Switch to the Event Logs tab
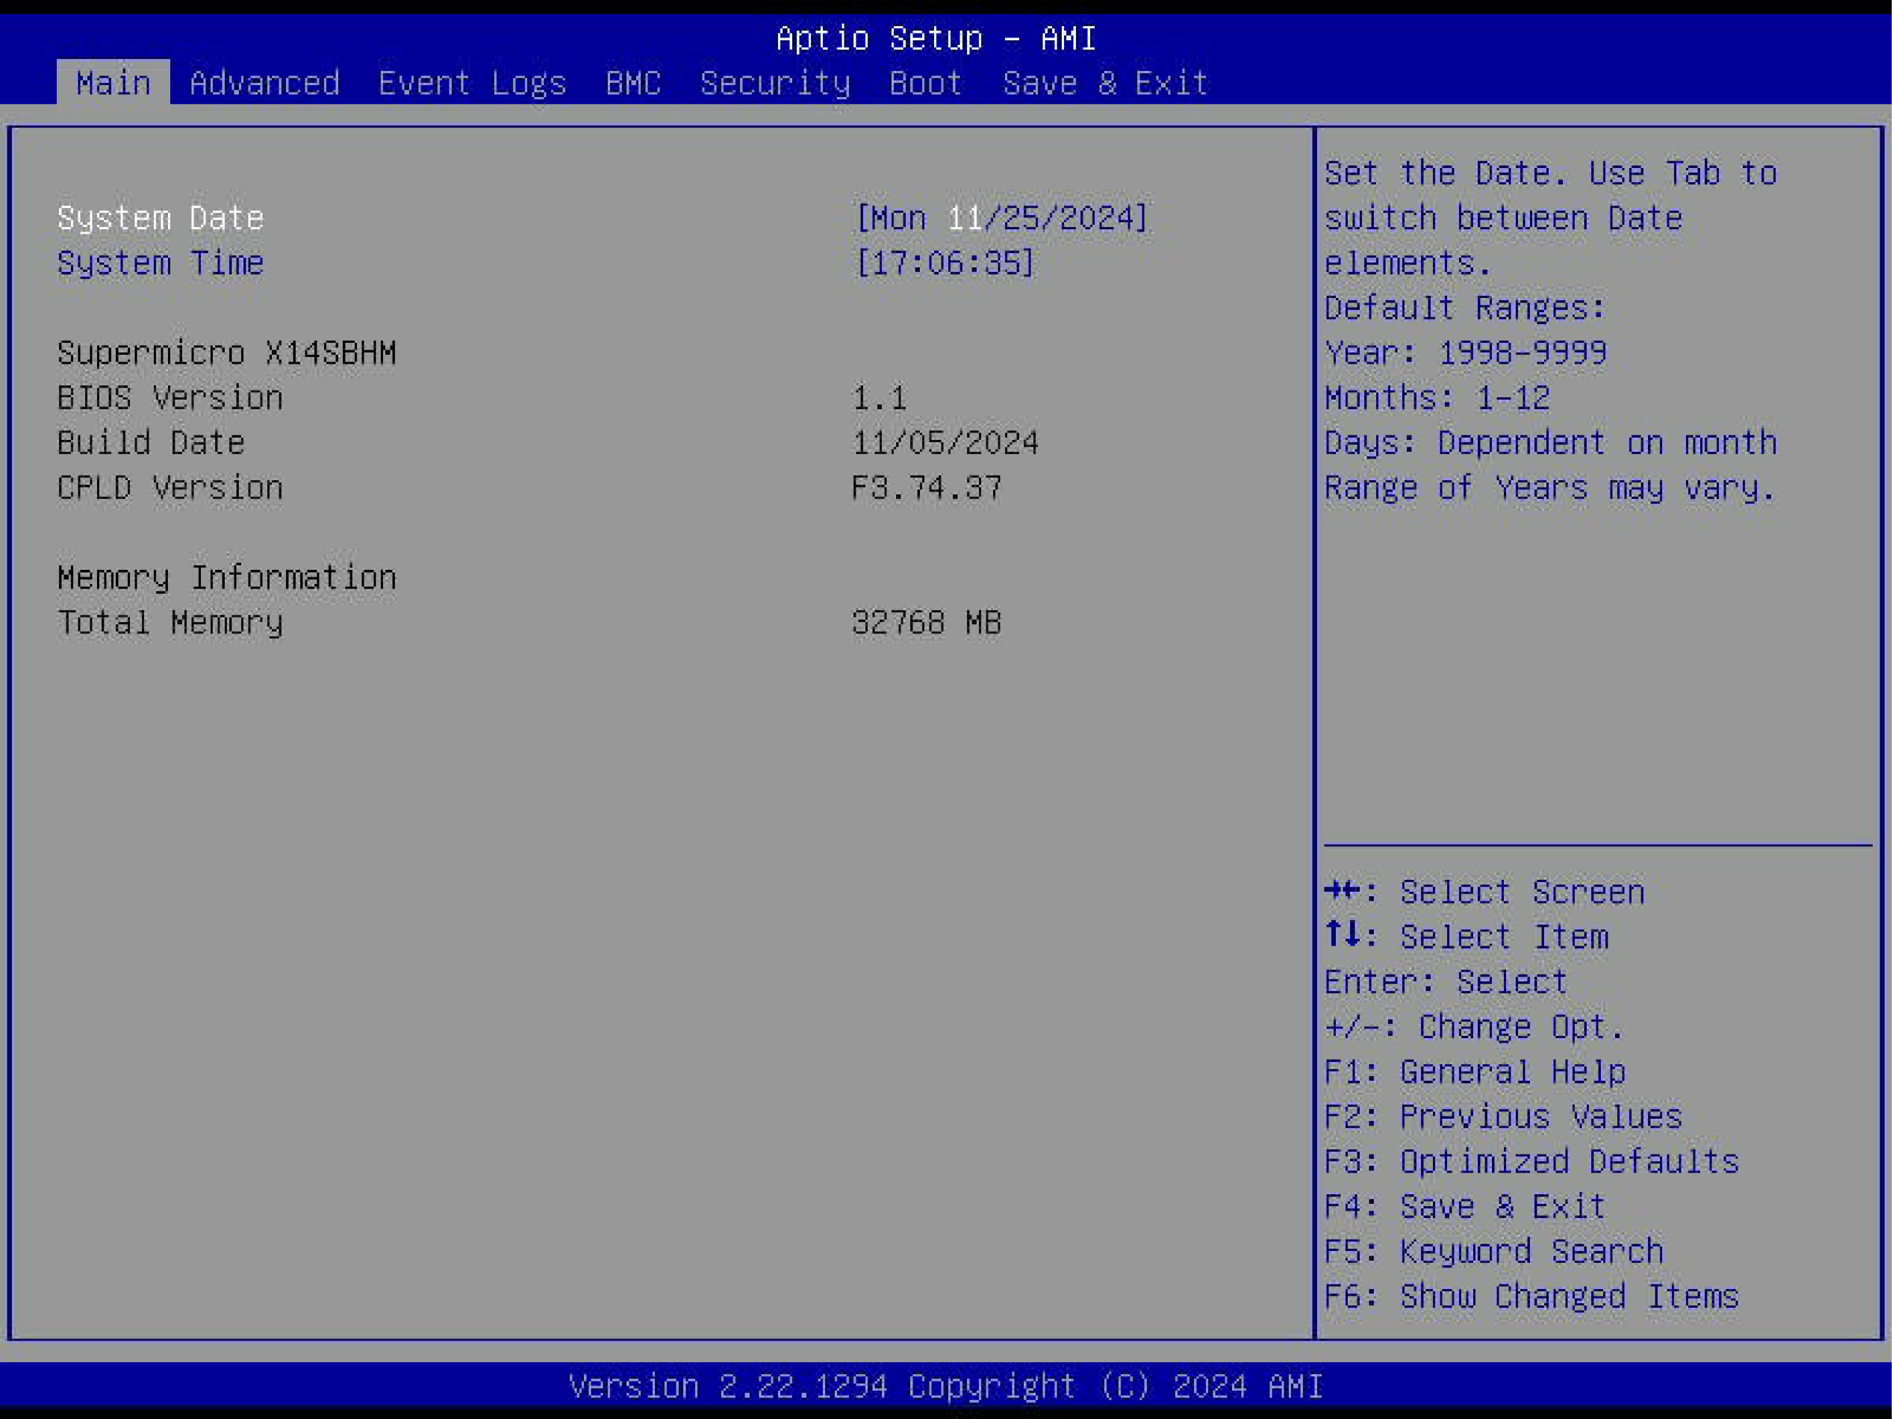 pos(472,83)
